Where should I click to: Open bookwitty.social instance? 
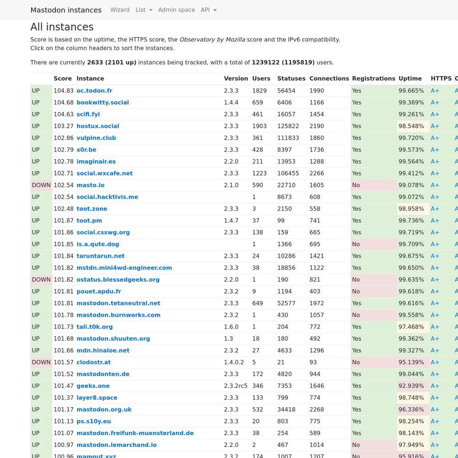(103, 103)
